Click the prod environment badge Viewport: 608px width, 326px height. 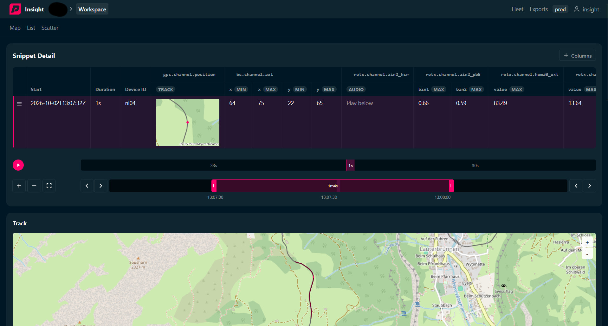click(560, 9)
